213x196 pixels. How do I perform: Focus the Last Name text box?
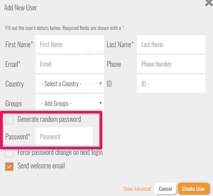(171, 44)
